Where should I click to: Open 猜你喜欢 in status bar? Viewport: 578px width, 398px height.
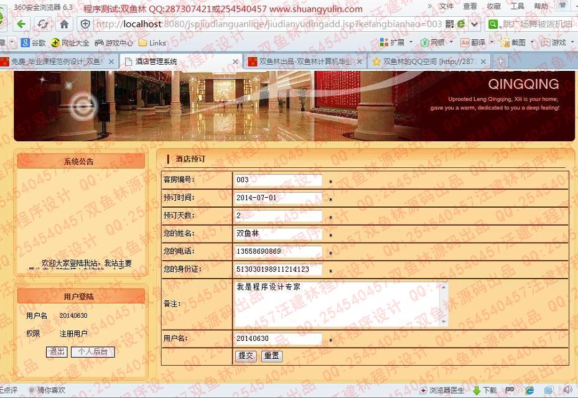coord(48,390)
